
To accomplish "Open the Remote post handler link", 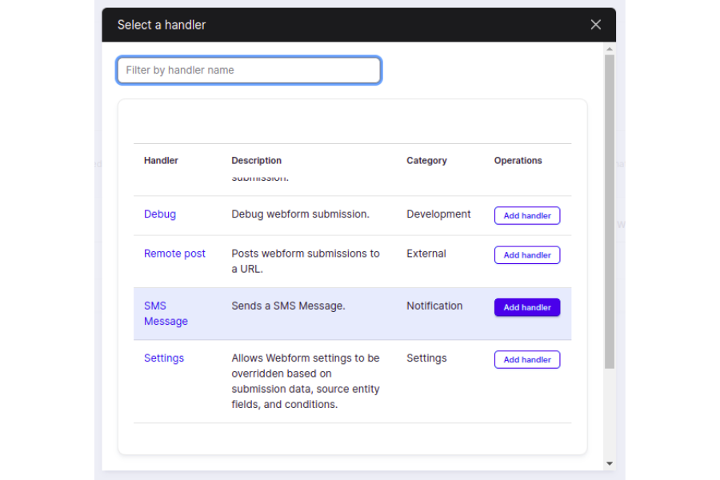I will 174,254.
